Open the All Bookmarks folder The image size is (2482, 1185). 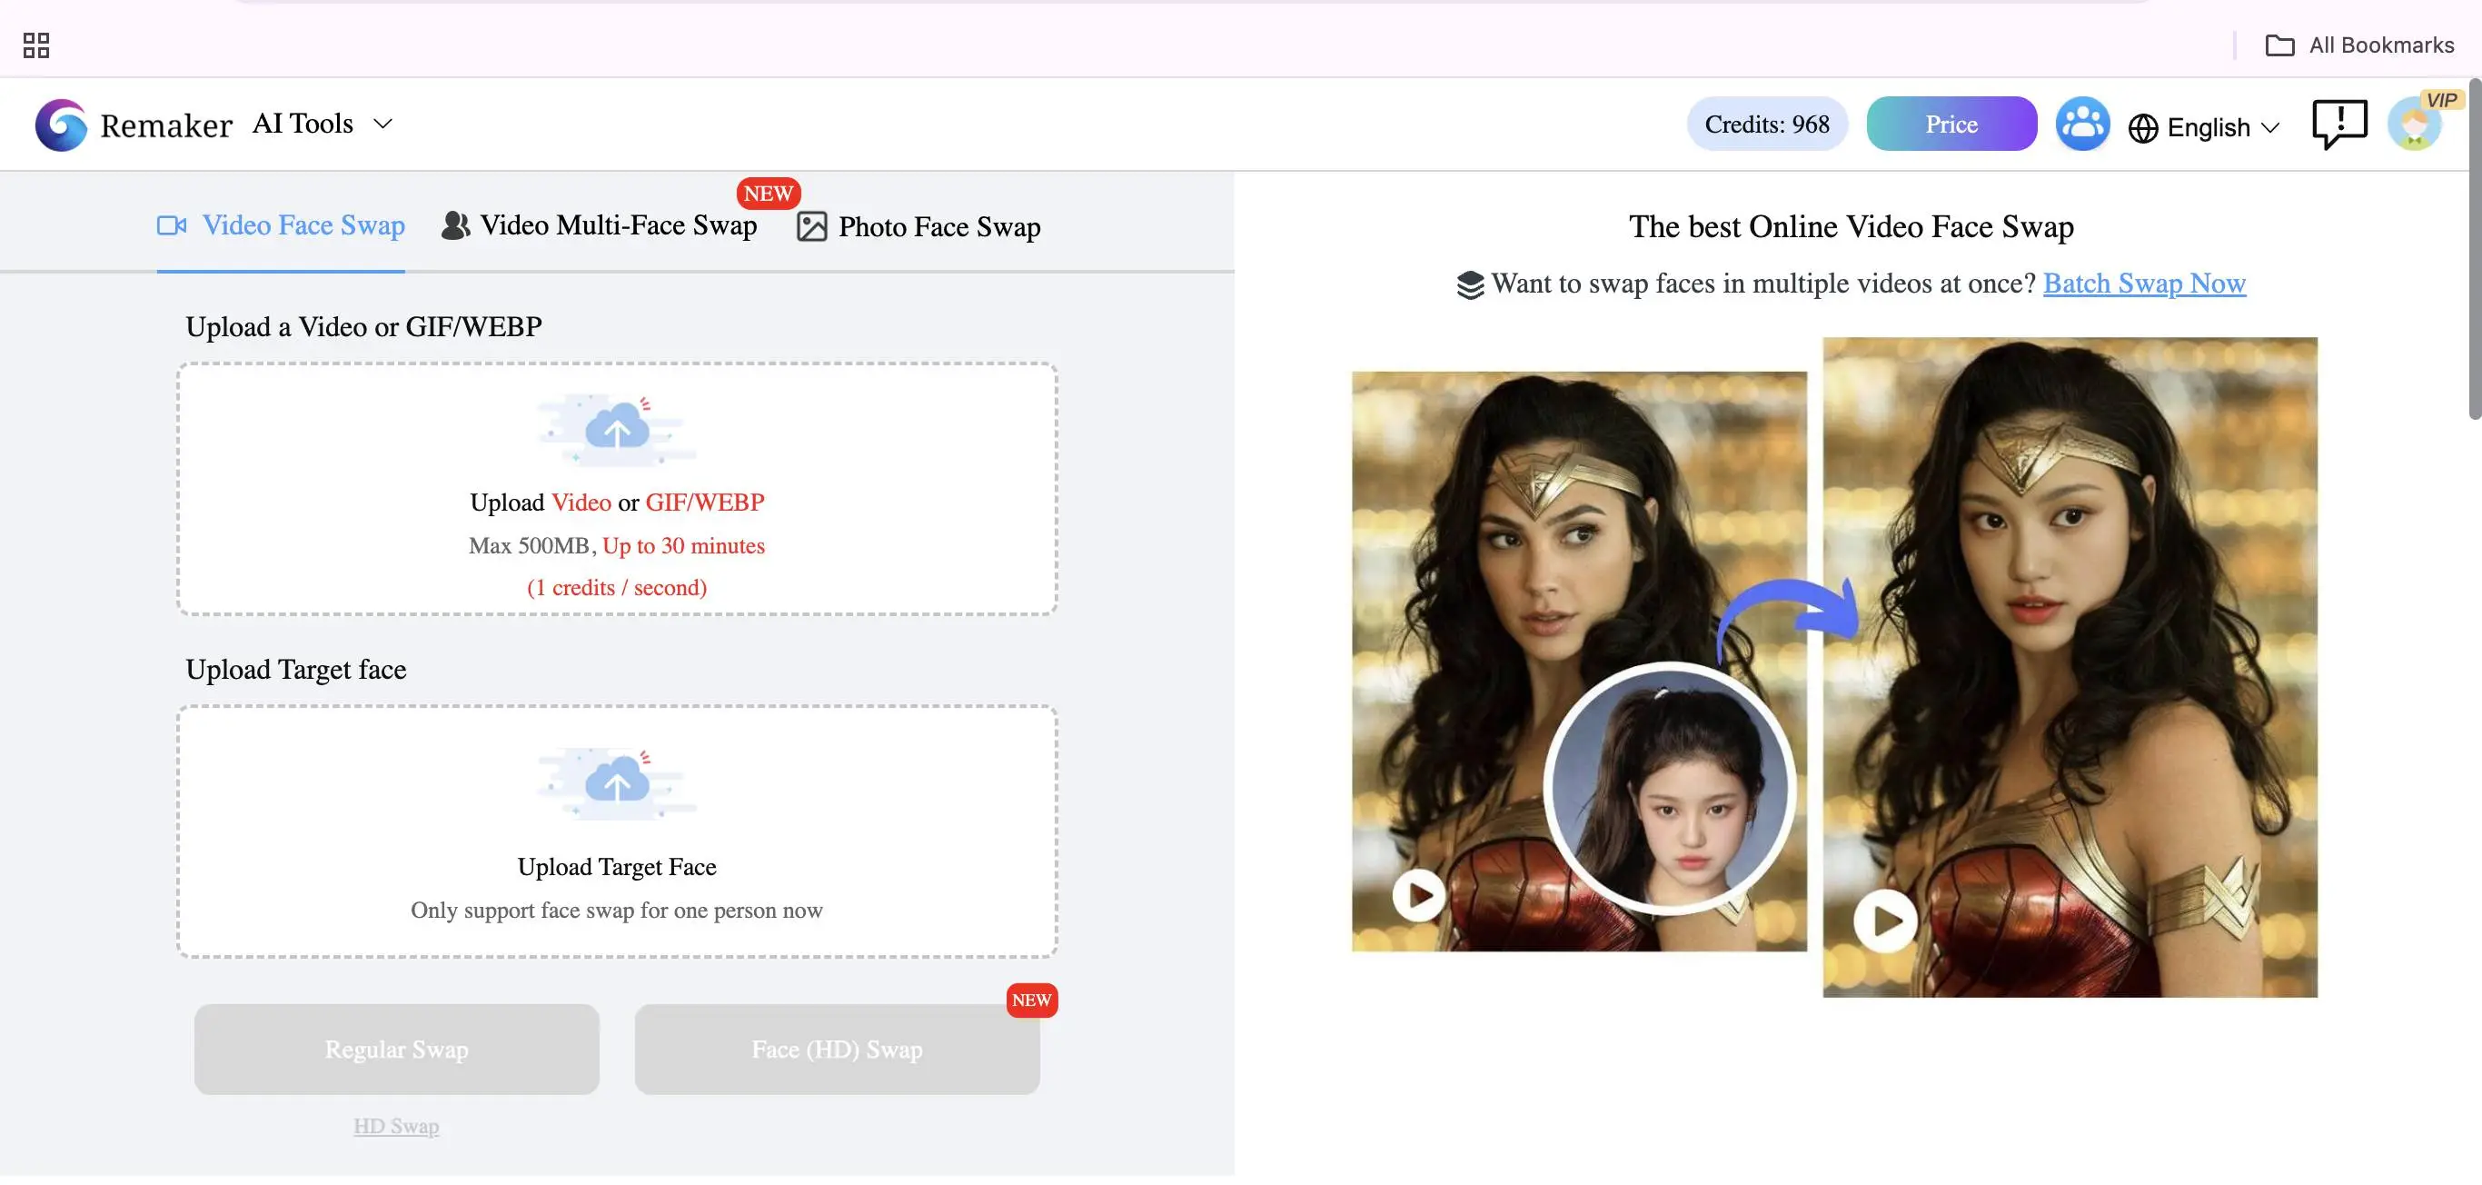(x=2358, y=45)
